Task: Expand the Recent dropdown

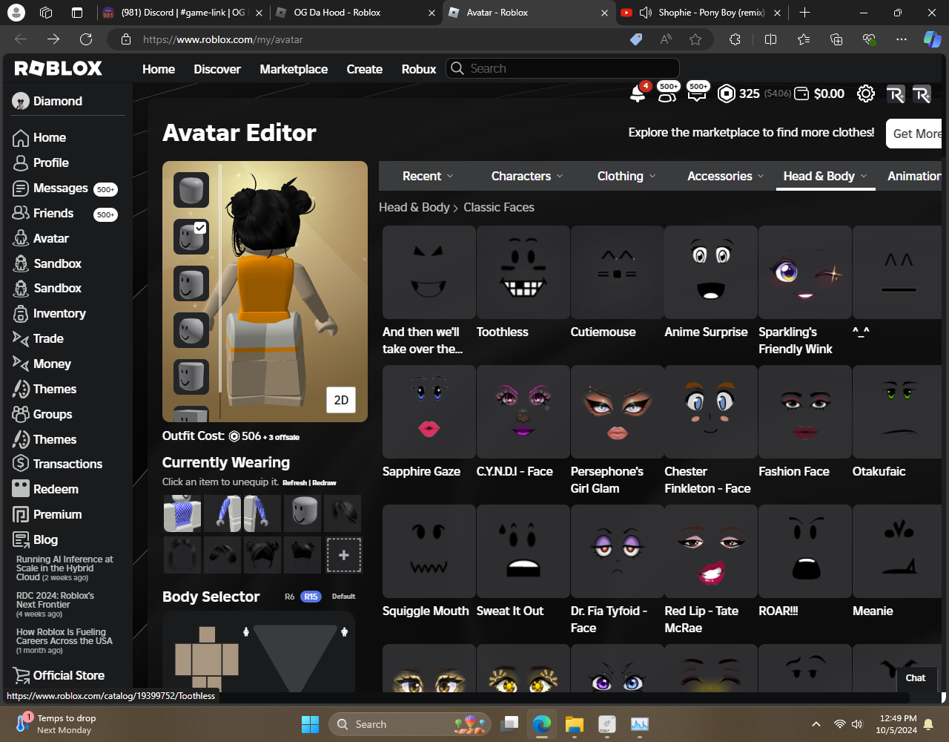Action: pos(428,177)
